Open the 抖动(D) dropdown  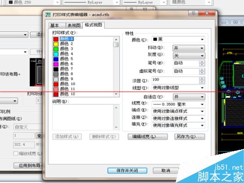click(x=189, y=48)
